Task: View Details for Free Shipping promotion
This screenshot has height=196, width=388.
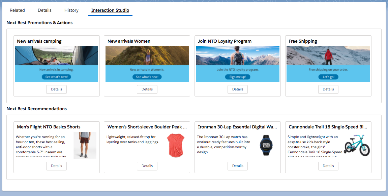Action: click(328, 89)
